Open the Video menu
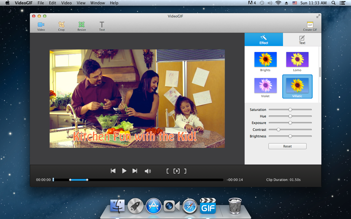 [66, 3]
